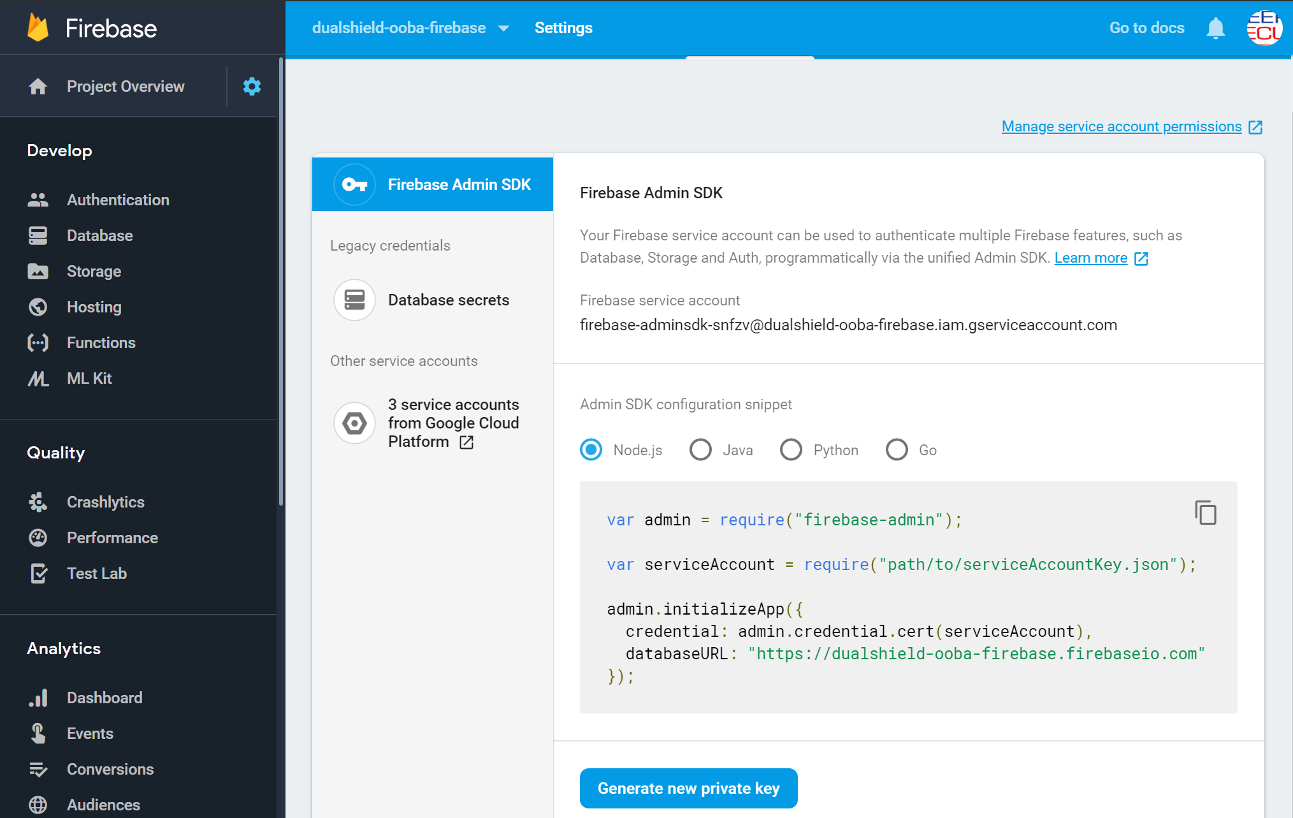
Task: Open 3 service accounts from Google Cloud
Action: point(453,423)
